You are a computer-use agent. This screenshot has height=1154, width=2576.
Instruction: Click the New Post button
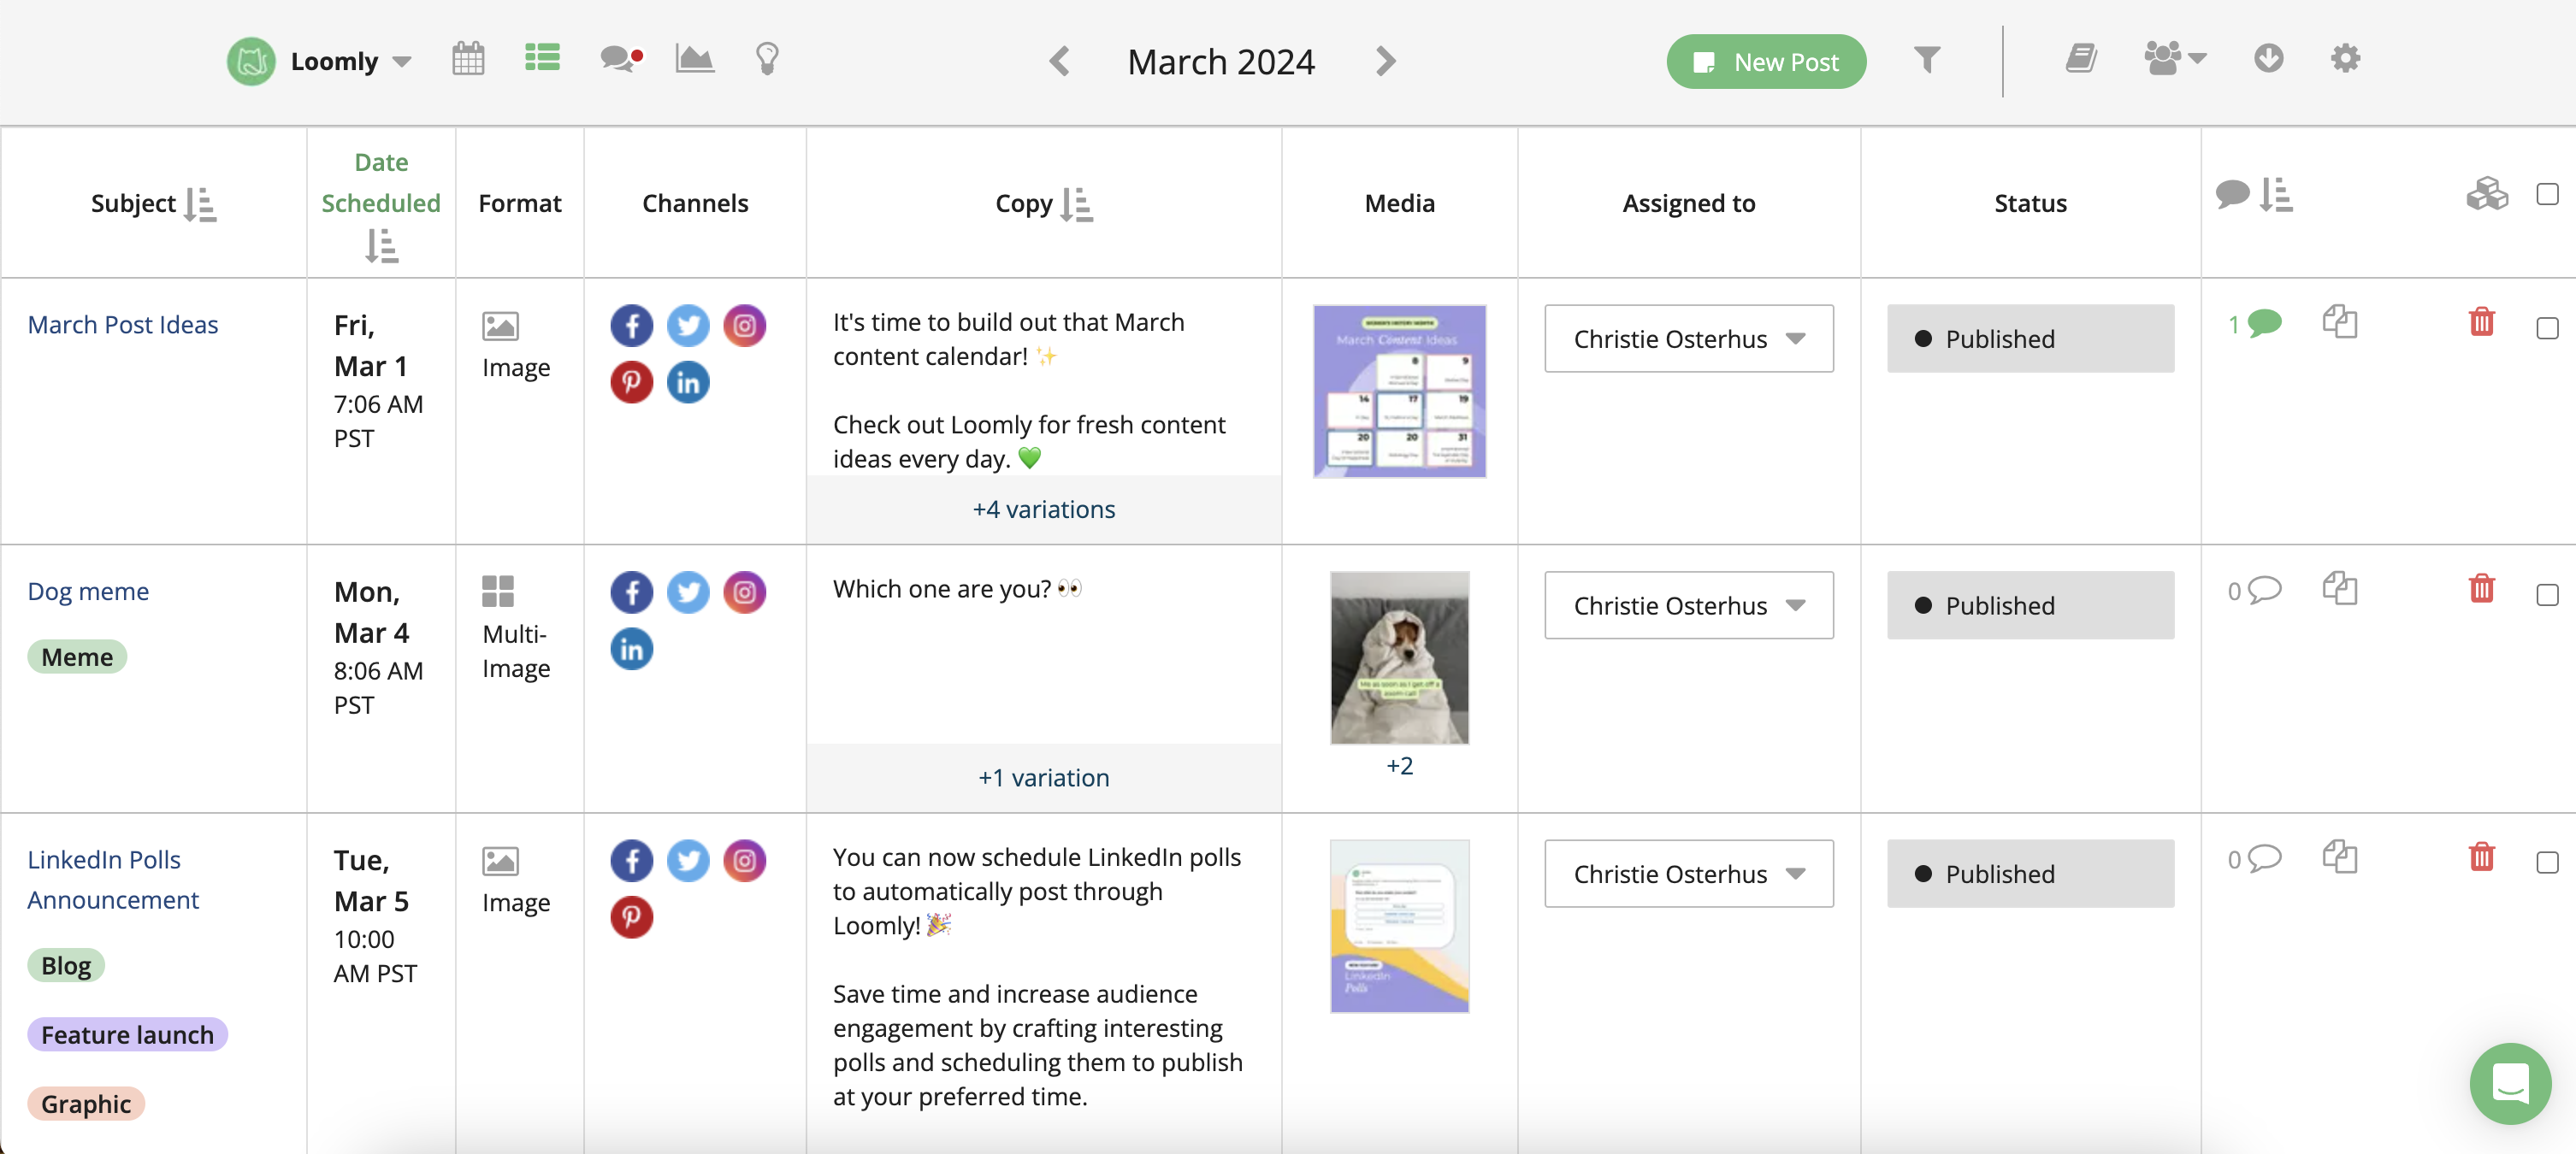click(1765, 62)
